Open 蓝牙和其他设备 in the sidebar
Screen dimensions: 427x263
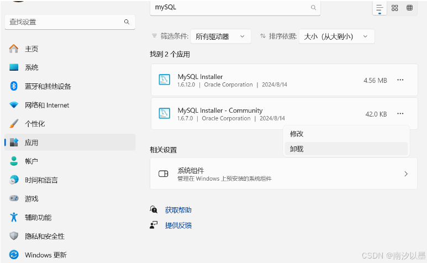[x=48, y=86]
